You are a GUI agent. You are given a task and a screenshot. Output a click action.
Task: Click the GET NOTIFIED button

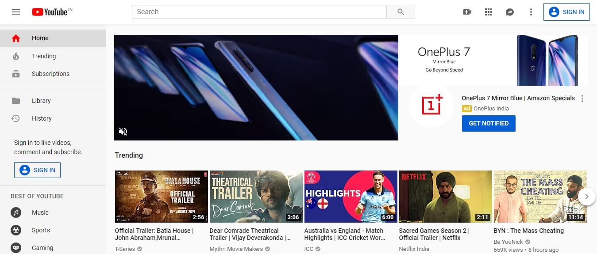click(489, 123)
